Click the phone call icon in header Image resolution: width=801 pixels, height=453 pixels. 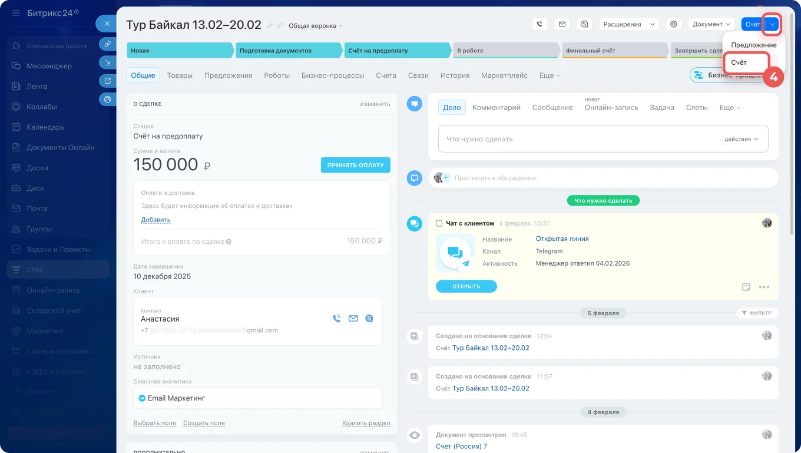coord(539,24)
